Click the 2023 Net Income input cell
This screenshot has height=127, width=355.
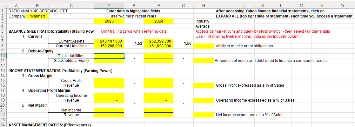coord(109,110)
